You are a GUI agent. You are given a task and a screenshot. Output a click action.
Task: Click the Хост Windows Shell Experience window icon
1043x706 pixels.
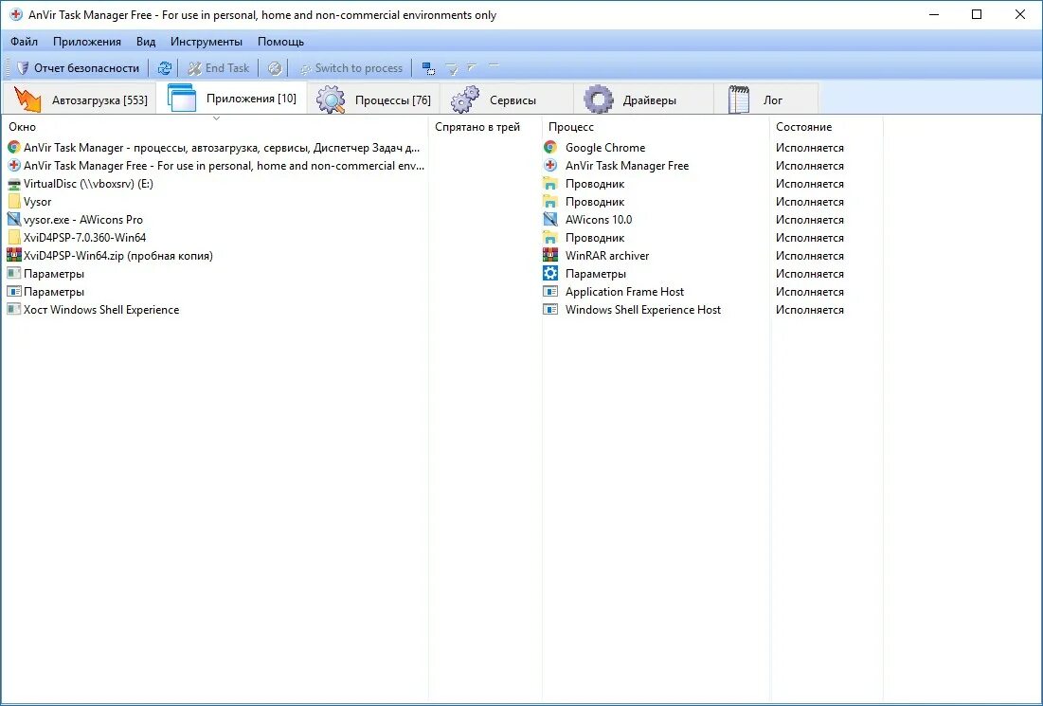point(14,309)
